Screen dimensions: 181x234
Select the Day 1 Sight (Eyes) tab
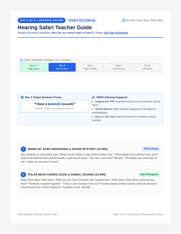click(34, 67)
